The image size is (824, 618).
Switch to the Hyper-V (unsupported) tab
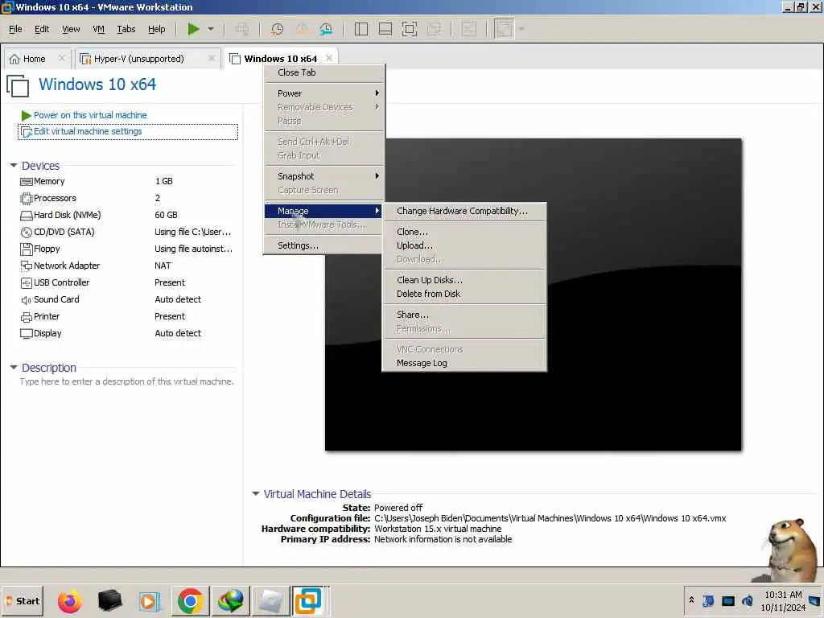pyautogui.click(x=138, y=59)
